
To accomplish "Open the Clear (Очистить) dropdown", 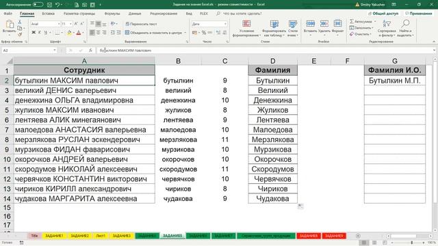I will 361,34.
